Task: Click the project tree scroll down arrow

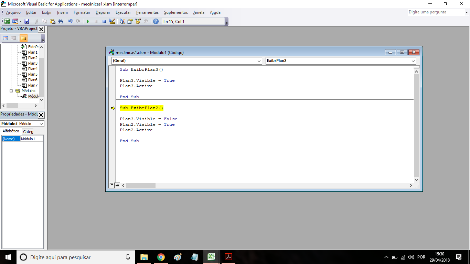Action: [42, 100]
